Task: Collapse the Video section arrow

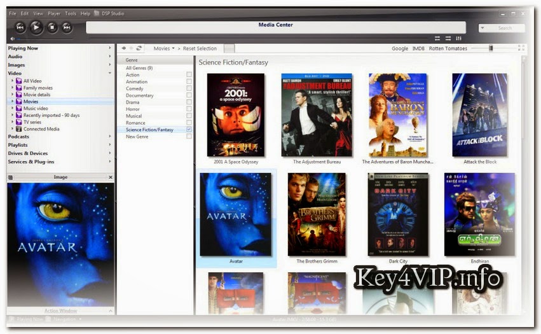Action: [x=110, y=73]
